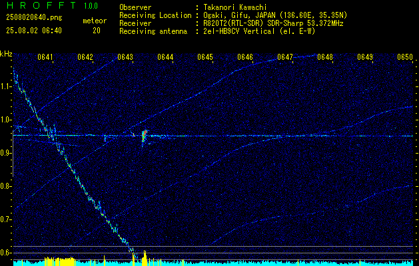Click receiver R820T2(RTL-SDR) SDR-Sharp text
Image resolution: width=419 pixels, height=266 pixels.
[251, 23]
